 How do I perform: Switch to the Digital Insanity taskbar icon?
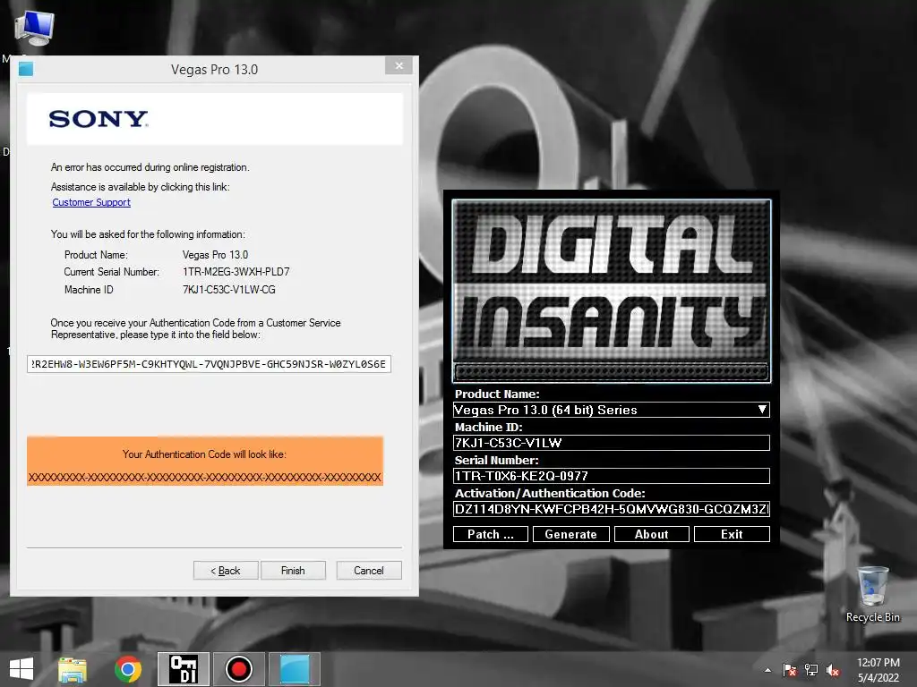pos(183,669)
